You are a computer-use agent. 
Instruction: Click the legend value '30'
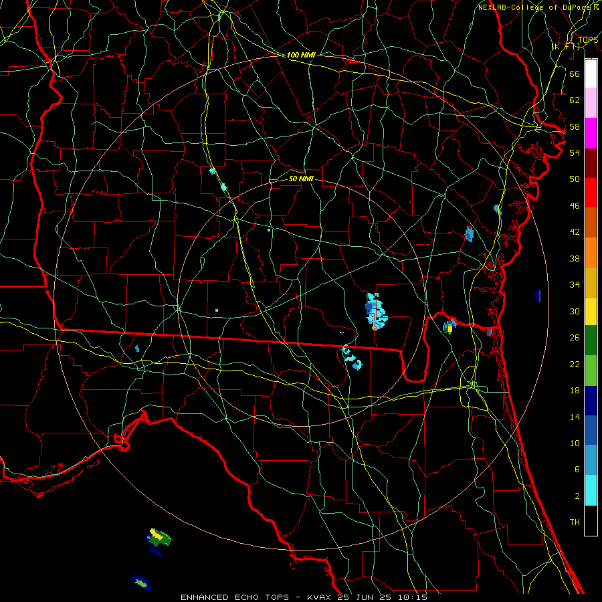[575, 311]
